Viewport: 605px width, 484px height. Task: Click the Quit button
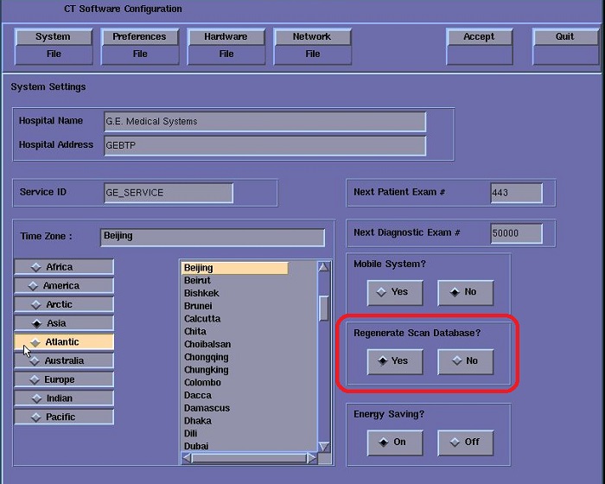pyautogui.click(x=565, y=37)
